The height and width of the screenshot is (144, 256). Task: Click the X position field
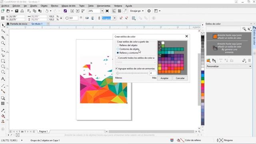17,16
